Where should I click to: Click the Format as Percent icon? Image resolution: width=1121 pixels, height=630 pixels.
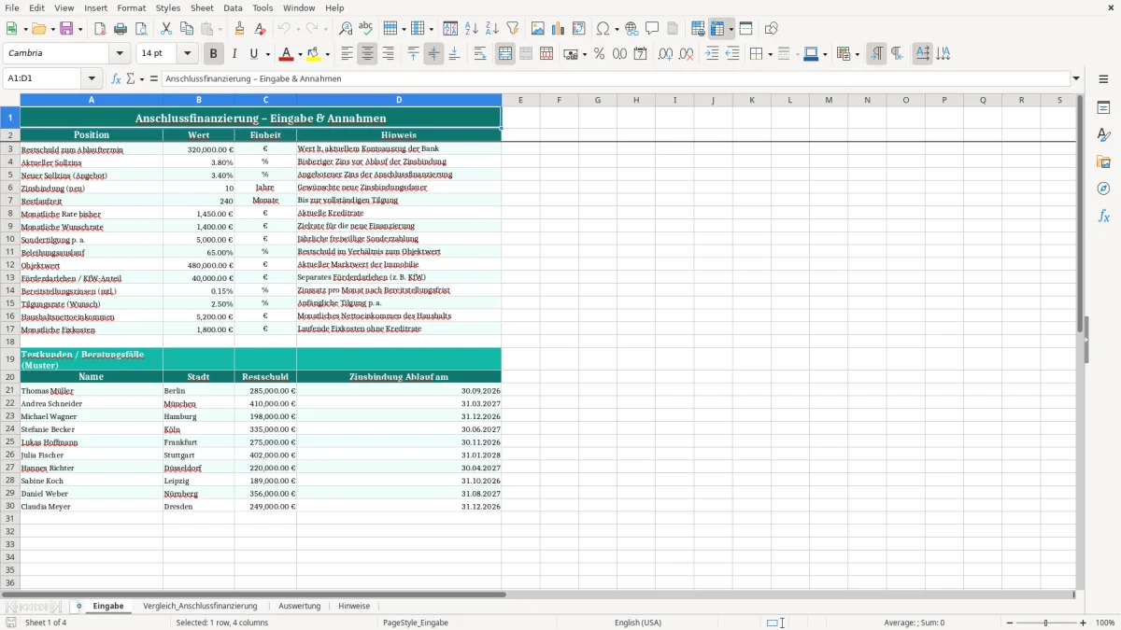[x=599, y=54]
